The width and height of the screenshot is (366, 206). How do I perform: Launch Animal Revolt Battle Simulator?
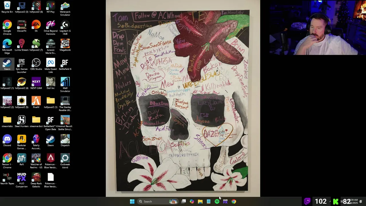[x=65, y=123]
